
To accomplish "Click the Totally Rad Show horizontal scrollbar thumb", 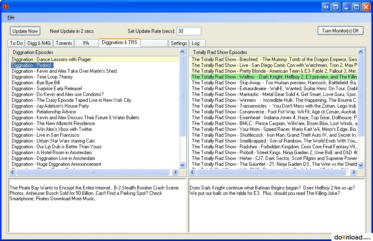I will pos(271,172).
